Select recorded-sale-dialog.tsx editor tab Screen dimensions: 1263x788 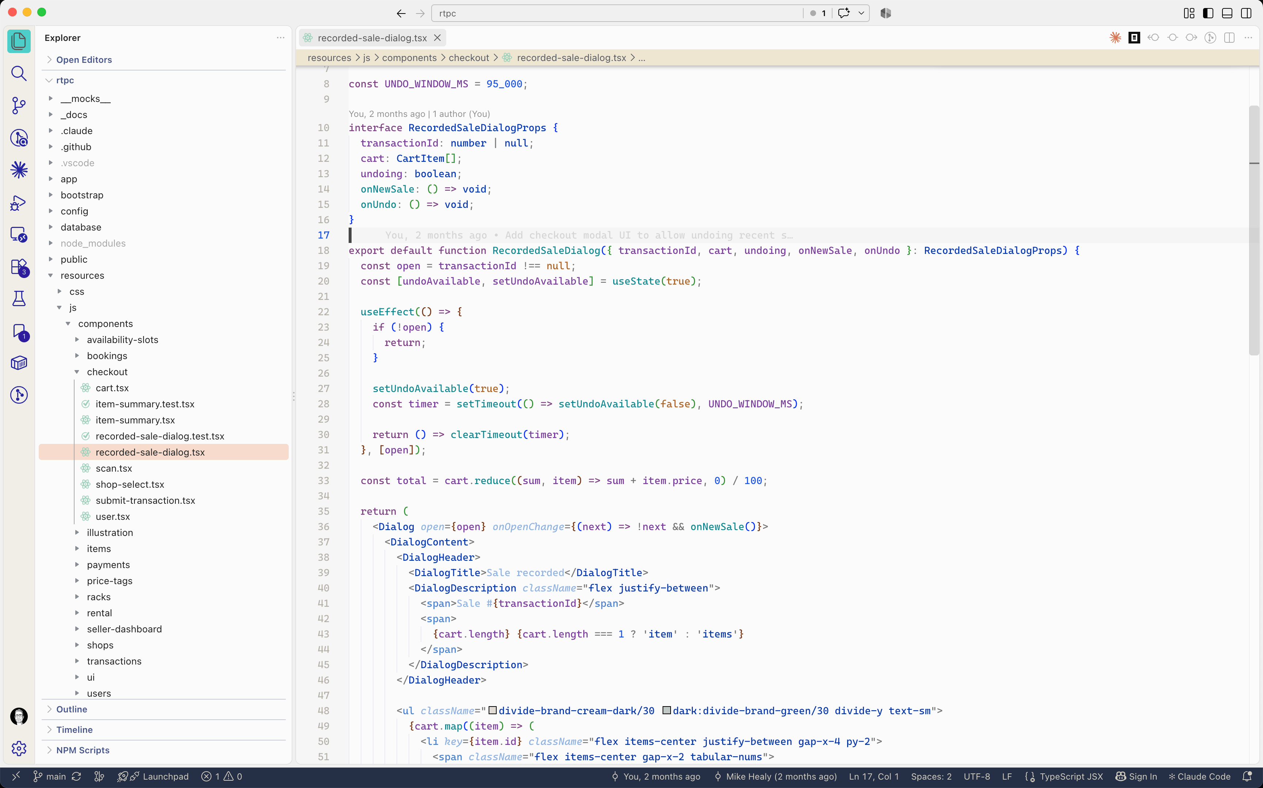point(372,38)
